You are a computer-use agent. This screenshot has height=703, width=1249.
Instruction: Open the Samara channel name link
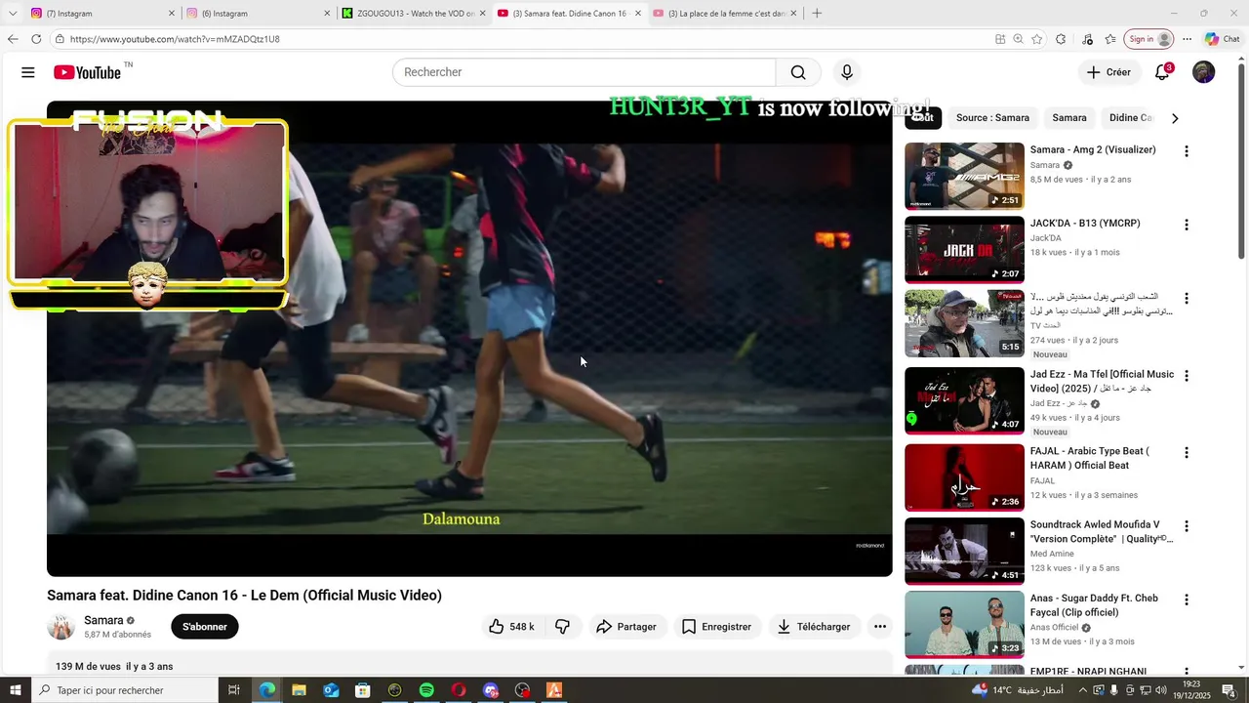point(103,620)
